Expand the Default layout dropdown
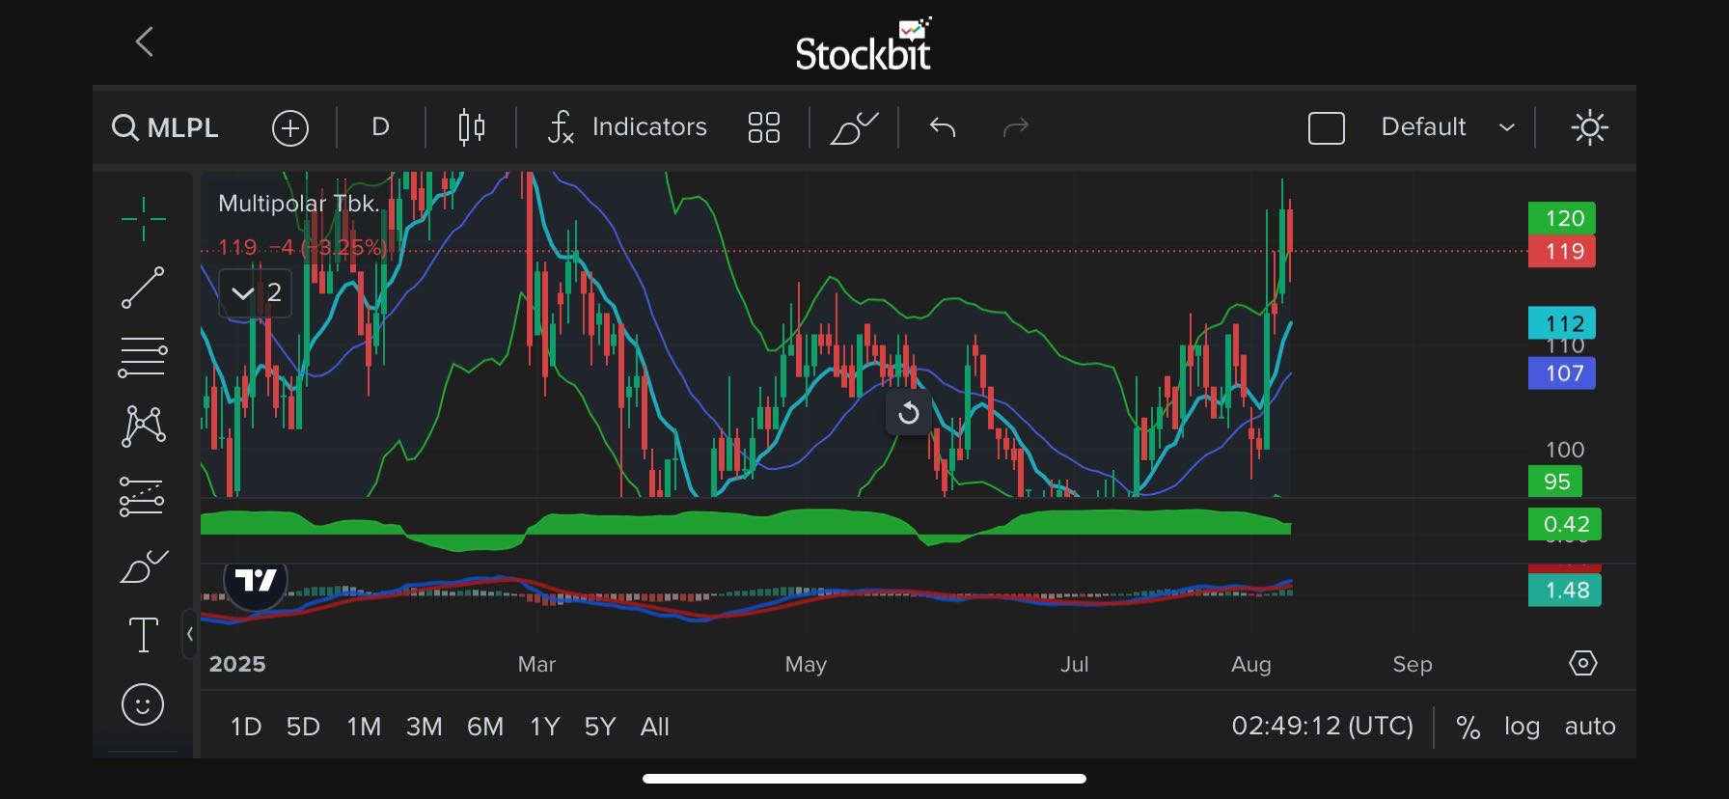The image size is (1729, 799). [x=1448, y=127]
